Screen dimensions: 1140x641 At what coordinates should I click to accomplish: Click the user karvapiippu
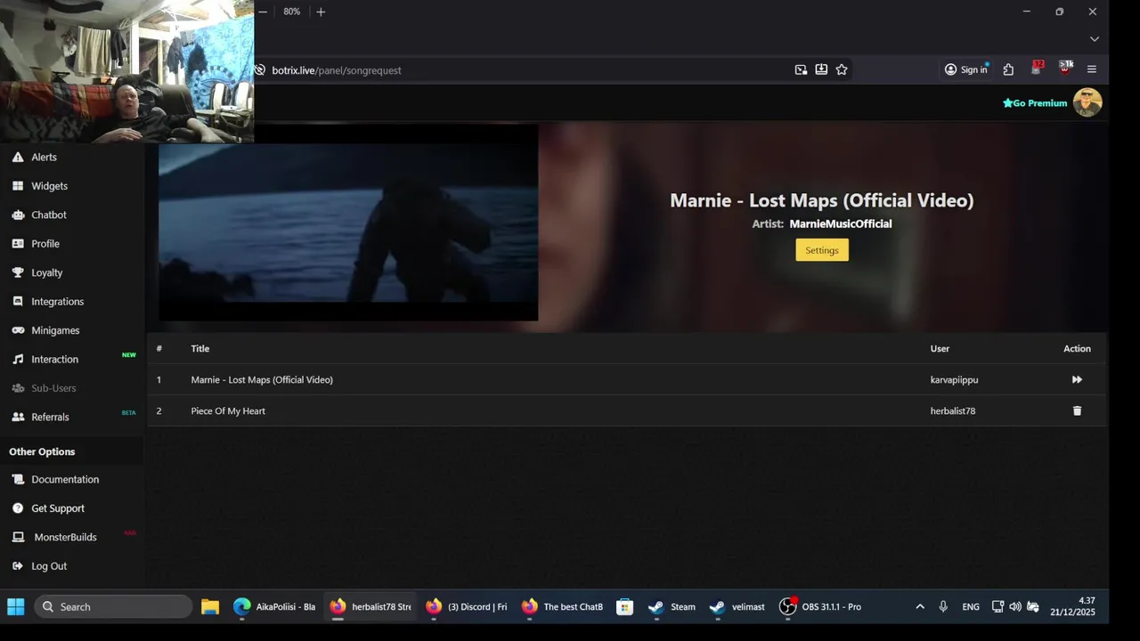pyautogui.click(x=954, y=380)
